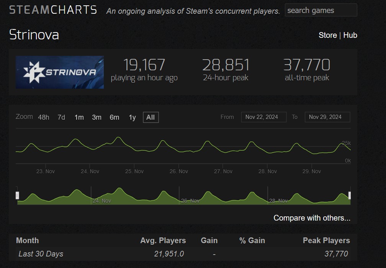Click the 25. Nov peak on main chart

tap(119, 137)
